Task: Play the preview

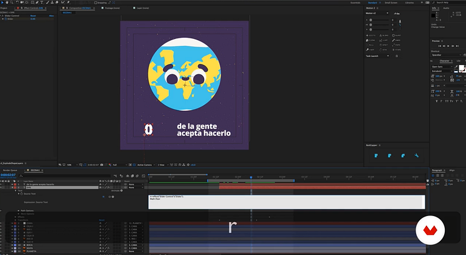Action: (448, 46)
